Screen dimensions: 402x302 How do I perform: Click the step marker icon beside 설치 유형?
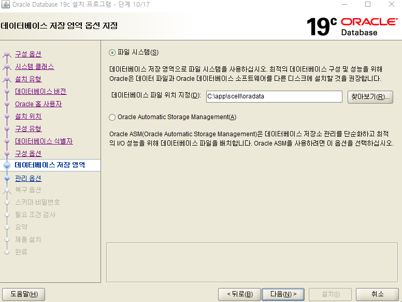(x=7, y=79)
